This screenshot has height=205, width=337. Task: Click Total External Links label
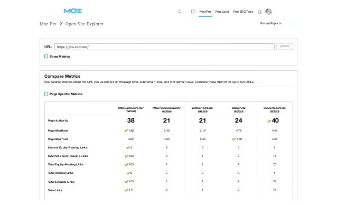tap(61, 182)
